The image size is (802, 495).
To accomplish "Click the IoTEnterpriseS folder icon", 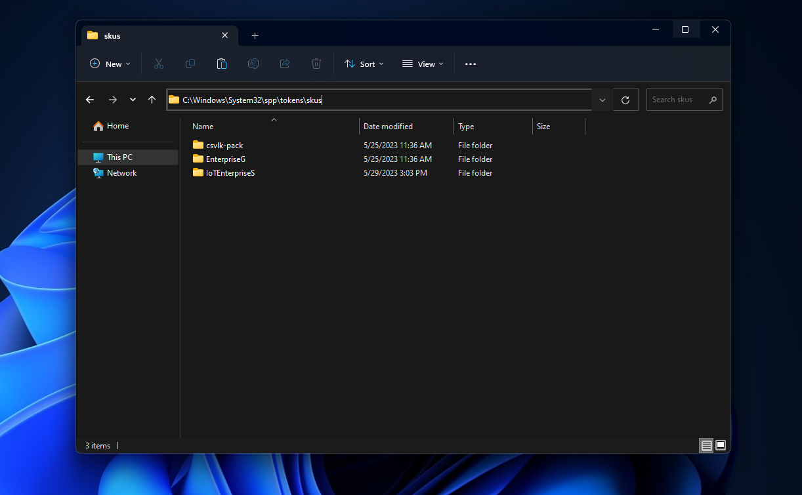I will click(x=198, y=172).
